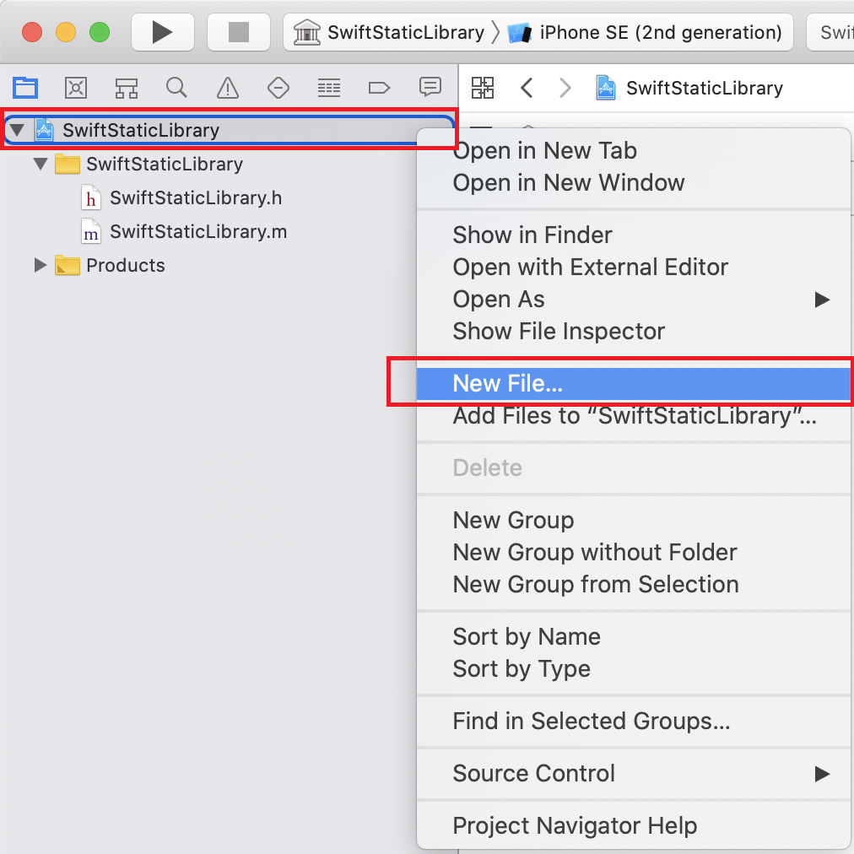Choose Project Navigator Help
Screen dimensions: 854x854
(634, 826)
